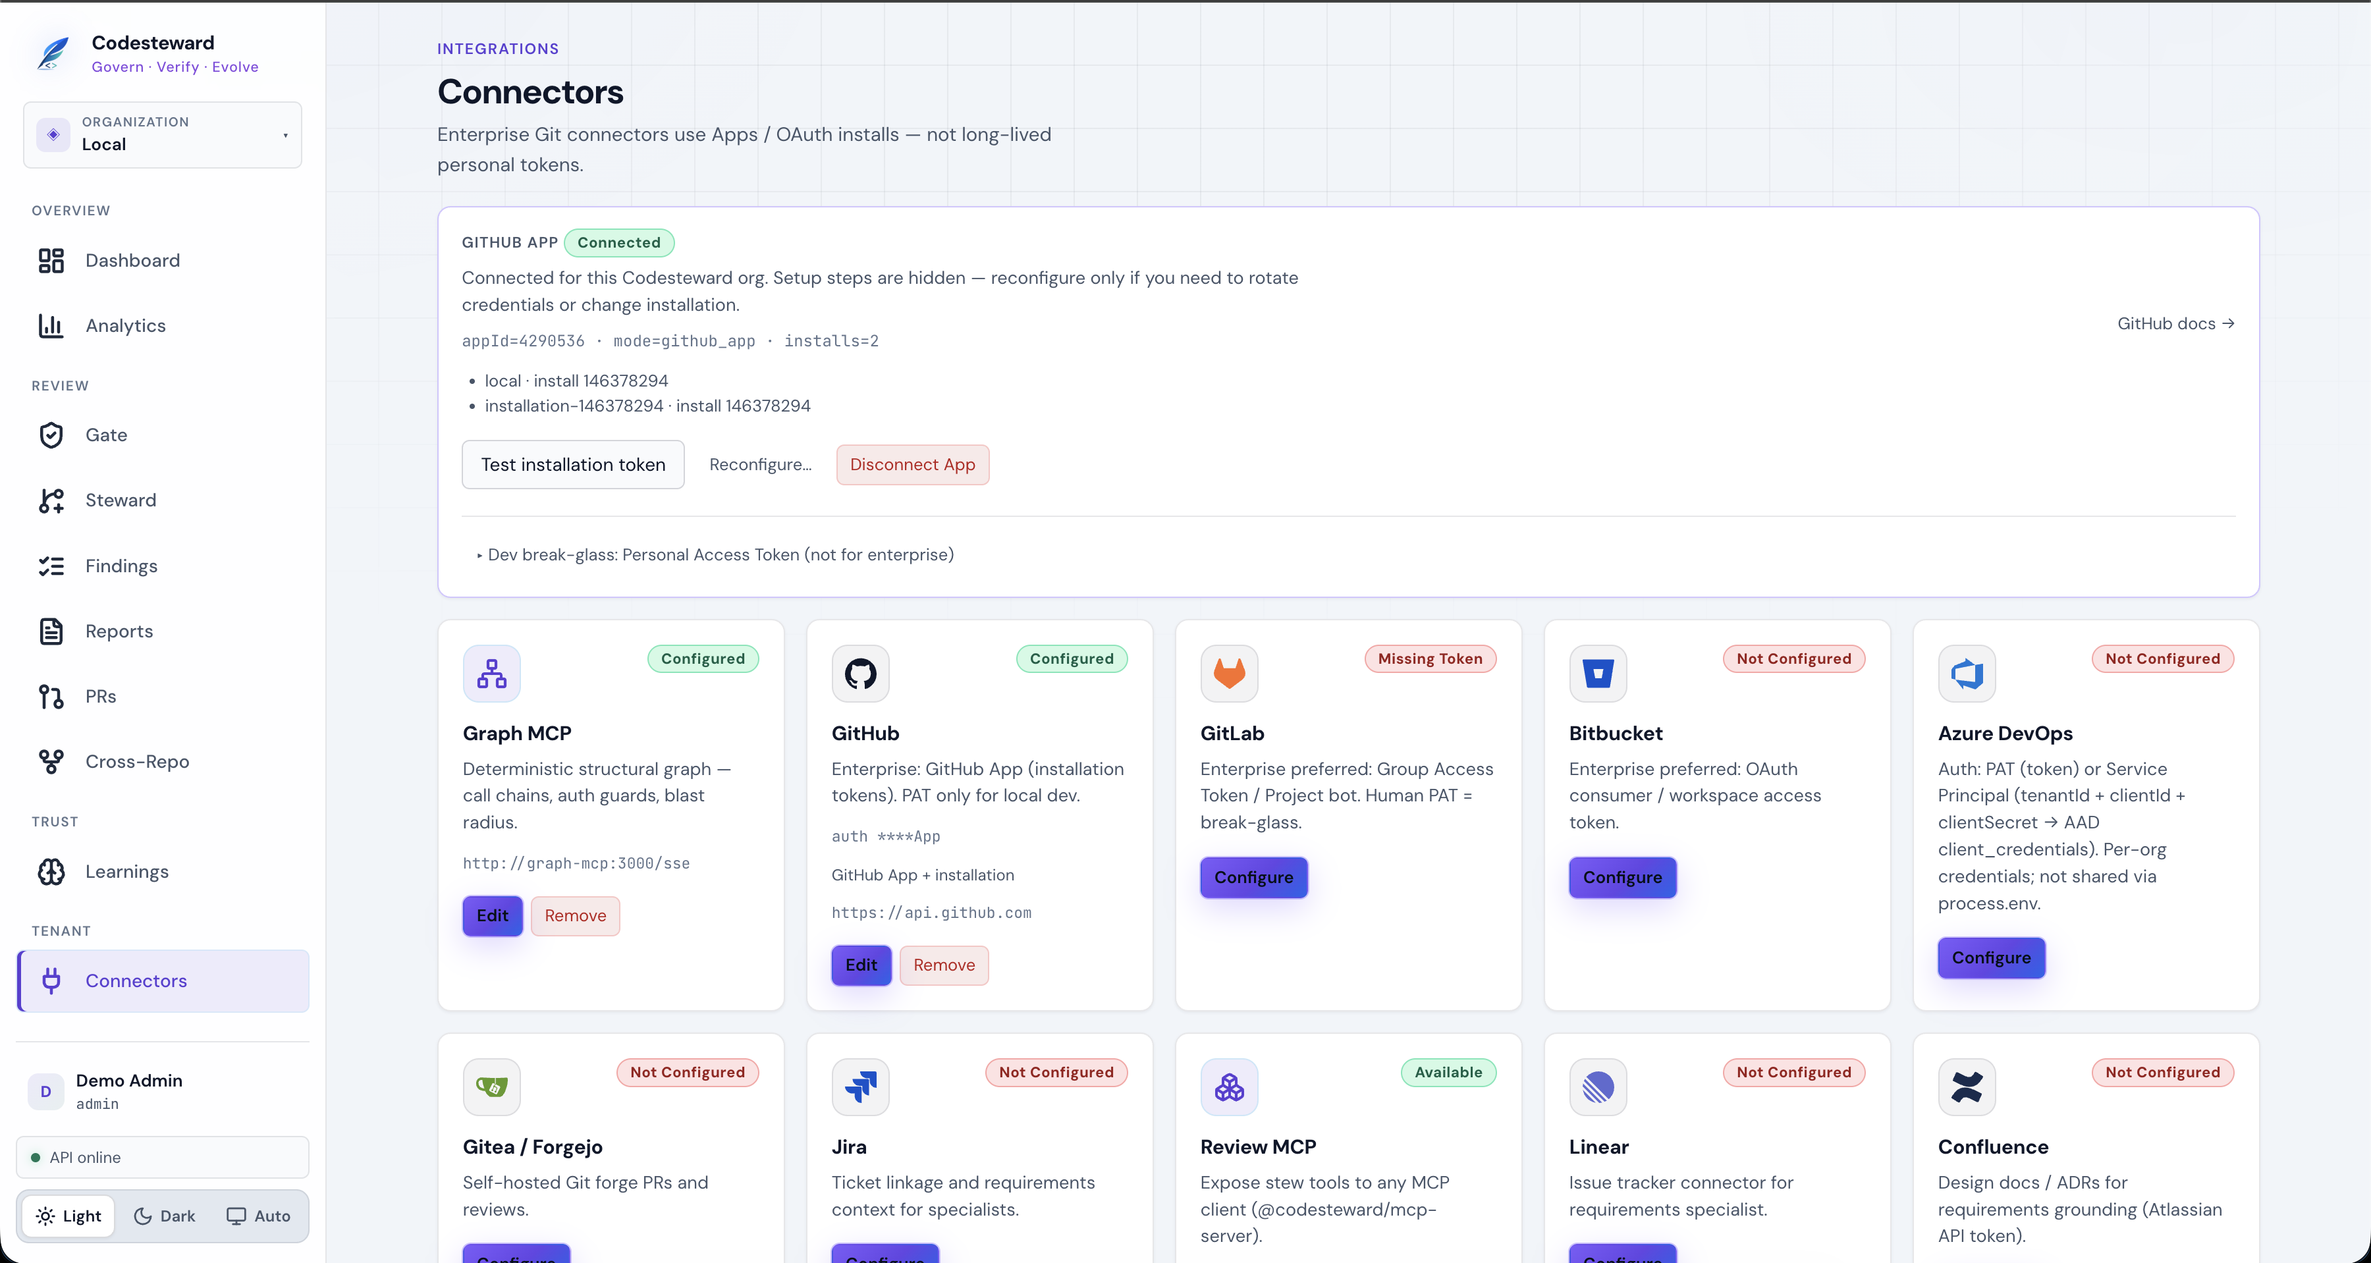
Task: Click the Codesteward feather logo
Action: 53,53
